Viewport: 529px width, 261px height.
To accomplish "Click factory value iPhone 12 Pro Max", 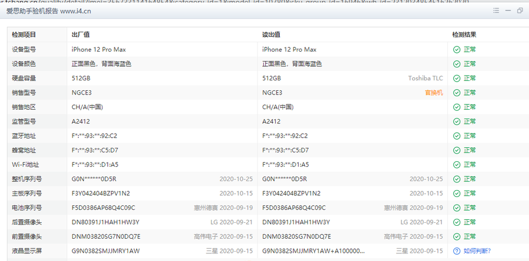I will 99,49.
